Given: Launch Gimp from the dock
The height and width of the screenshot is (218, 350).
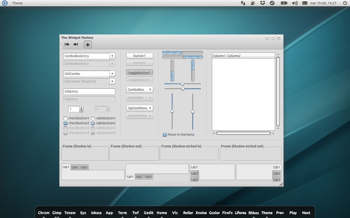Looking at the screenshot, I should (57, 213).
